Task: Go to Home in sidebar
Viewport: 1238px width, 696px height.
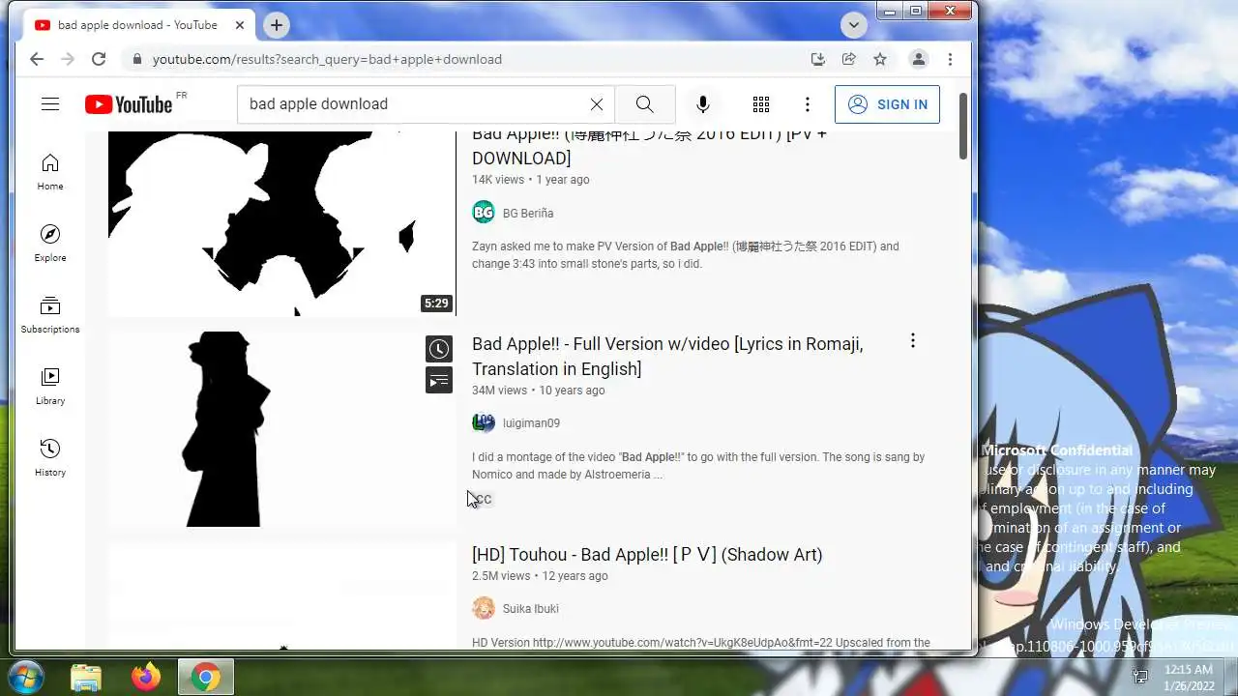Action: point(50,172)
